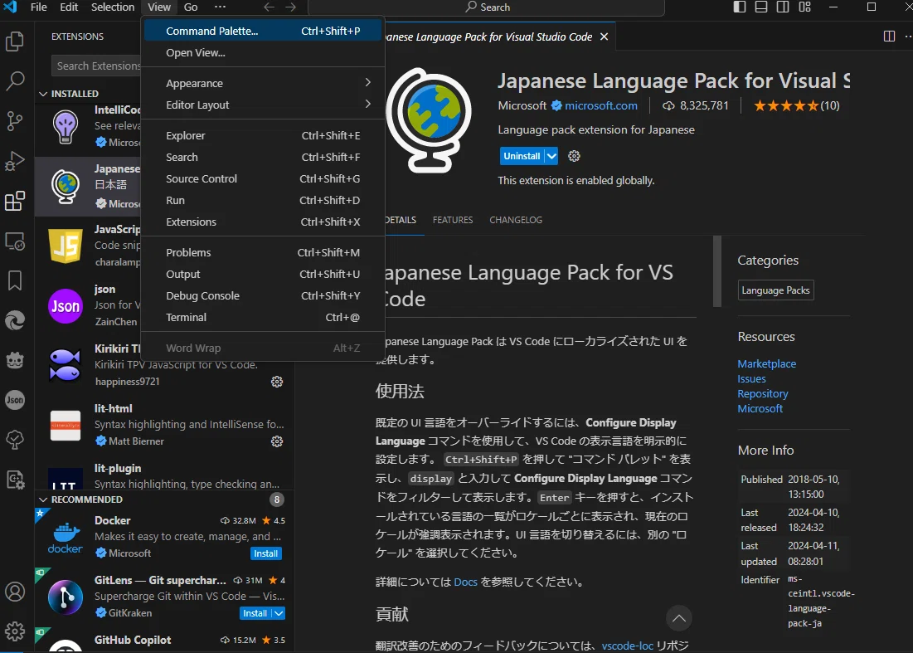
Task: Collapse the INSTALLED extensions section
Action: click(x=43, y=94)
